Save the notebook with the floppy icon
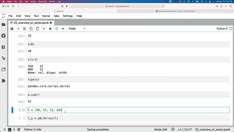Image resolution: width=234 pixels, height=132 pixels. [x=12, y=29]
